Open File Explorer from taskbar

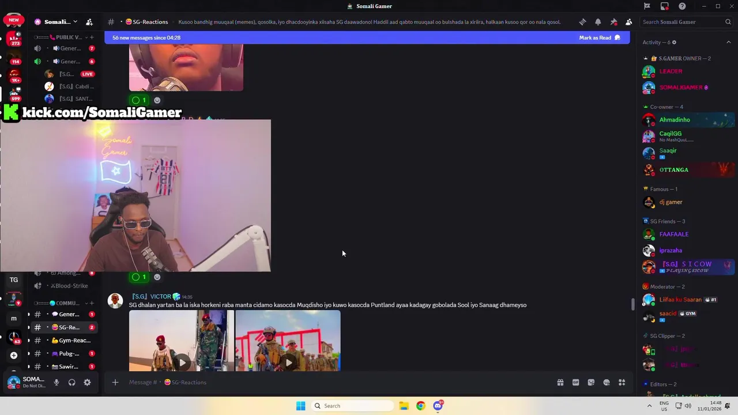(404, 406)
